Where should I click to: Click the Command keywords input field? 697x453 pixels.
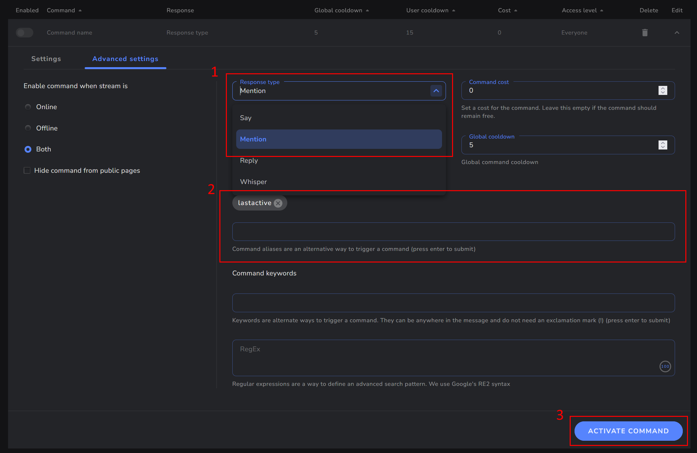(x=453, y=303)
